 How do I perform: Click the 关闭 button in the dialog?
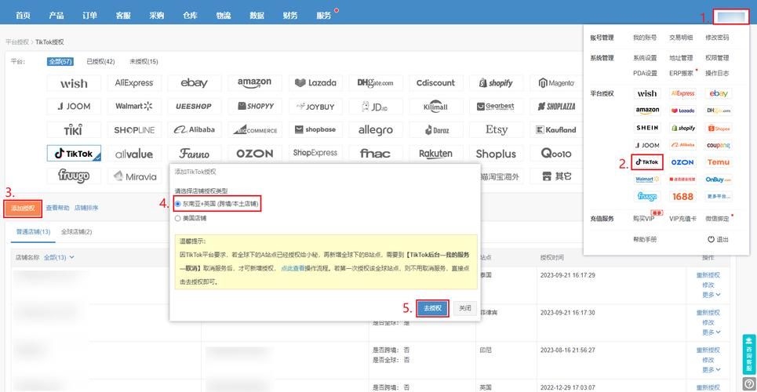click(x=465, y=308)
